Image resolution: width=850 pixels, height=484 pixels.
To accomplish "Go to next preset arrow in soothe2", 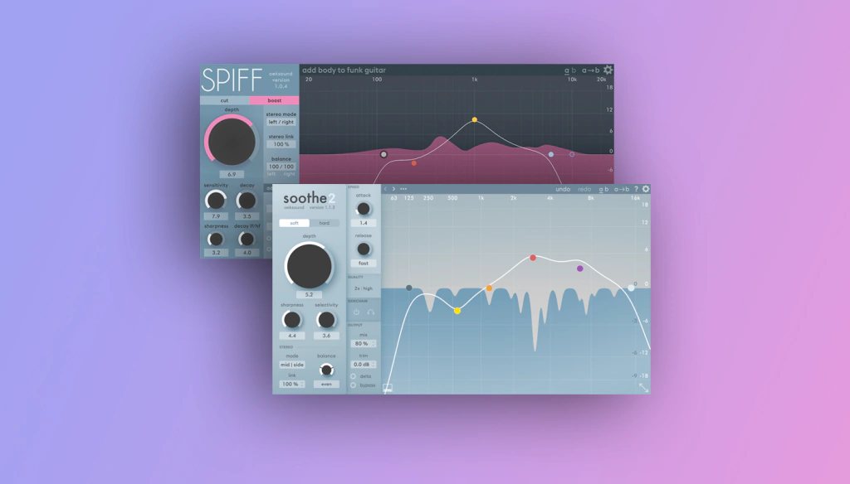I will click(393, 189).
